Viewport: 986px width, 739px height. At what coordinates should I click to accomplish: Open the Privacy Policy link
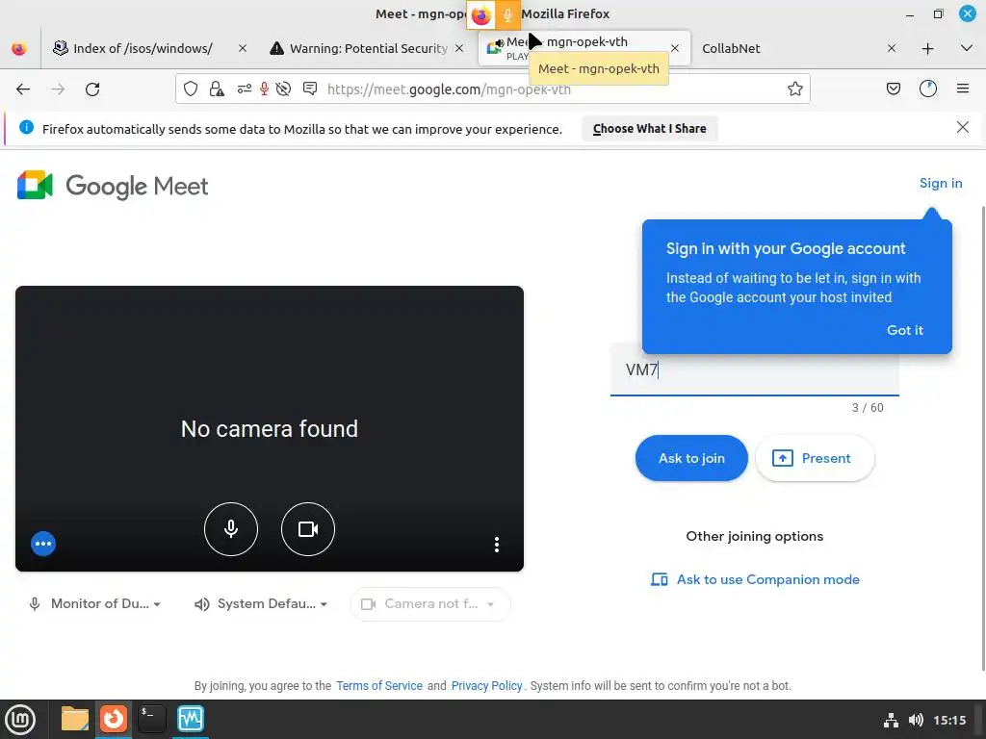[x=486, y=685]
